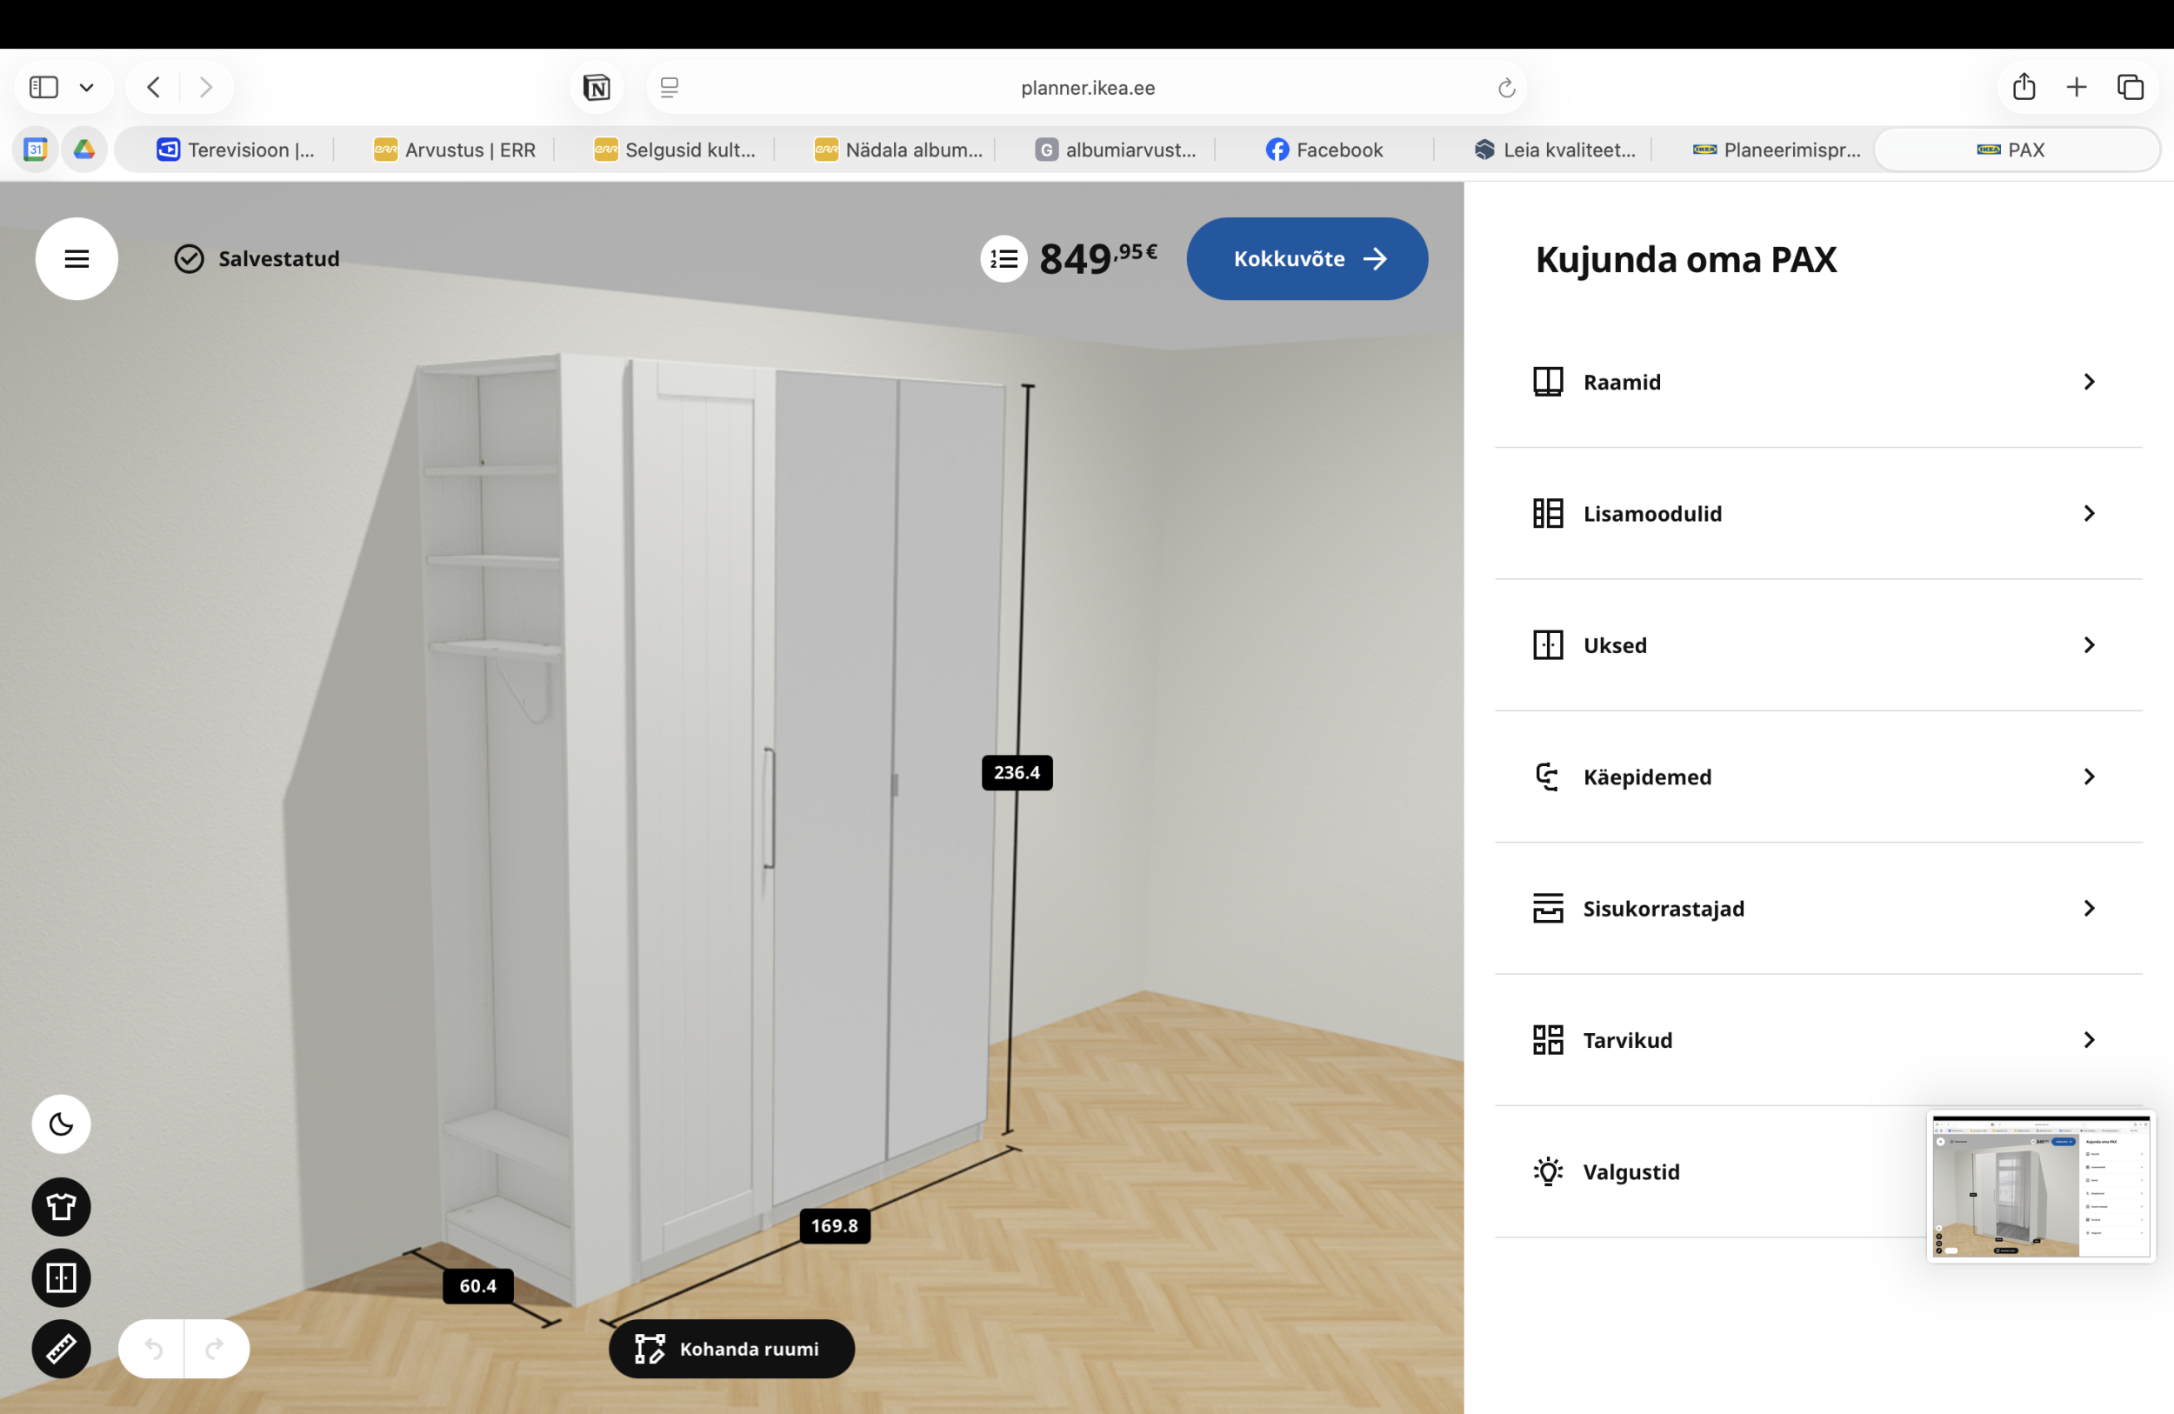Viewport: 2174px width, 1414px height.
Task: Click Kohanda ruumi room button
Action: pos(730,1348)
